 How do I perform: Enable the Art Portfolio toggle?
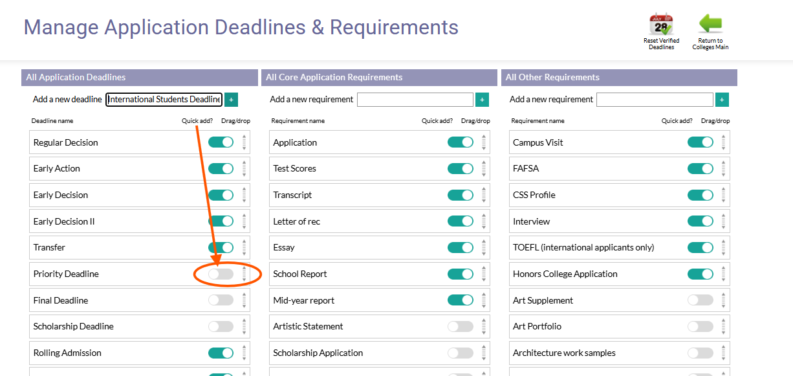click(x=701, y=327)
